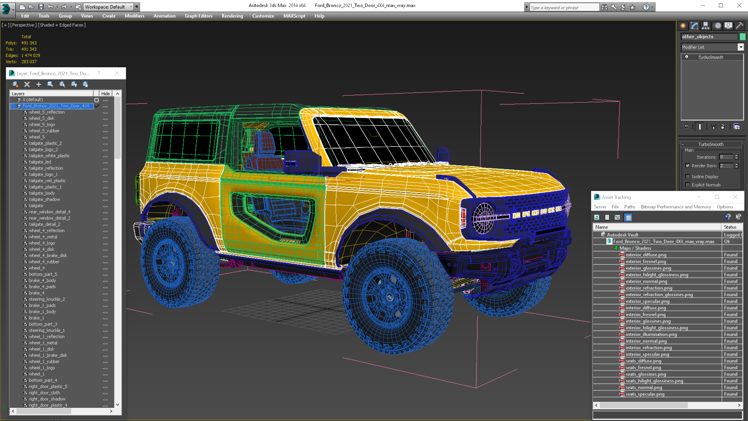The width and height of the screenshot is (748, 421).
Task: Collapse the Ford_Bronco_2021_Two_Door_4X4 layer tree
Action: click(13, 106)
